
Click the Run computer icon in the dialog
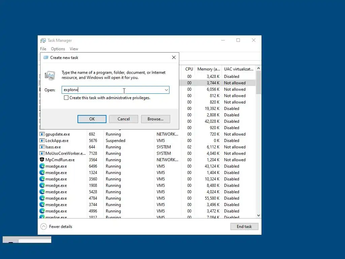pos(50,75)
